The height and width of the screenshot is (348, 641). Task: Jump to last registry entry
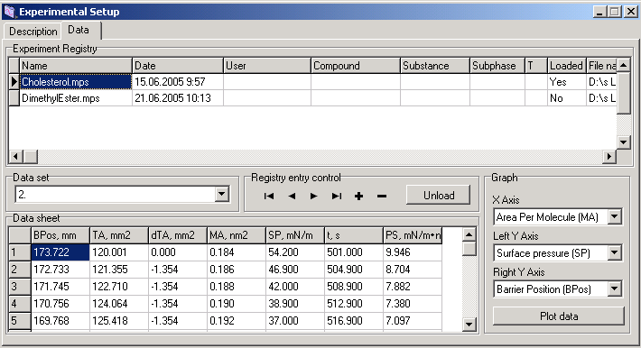tap(337, 196)
